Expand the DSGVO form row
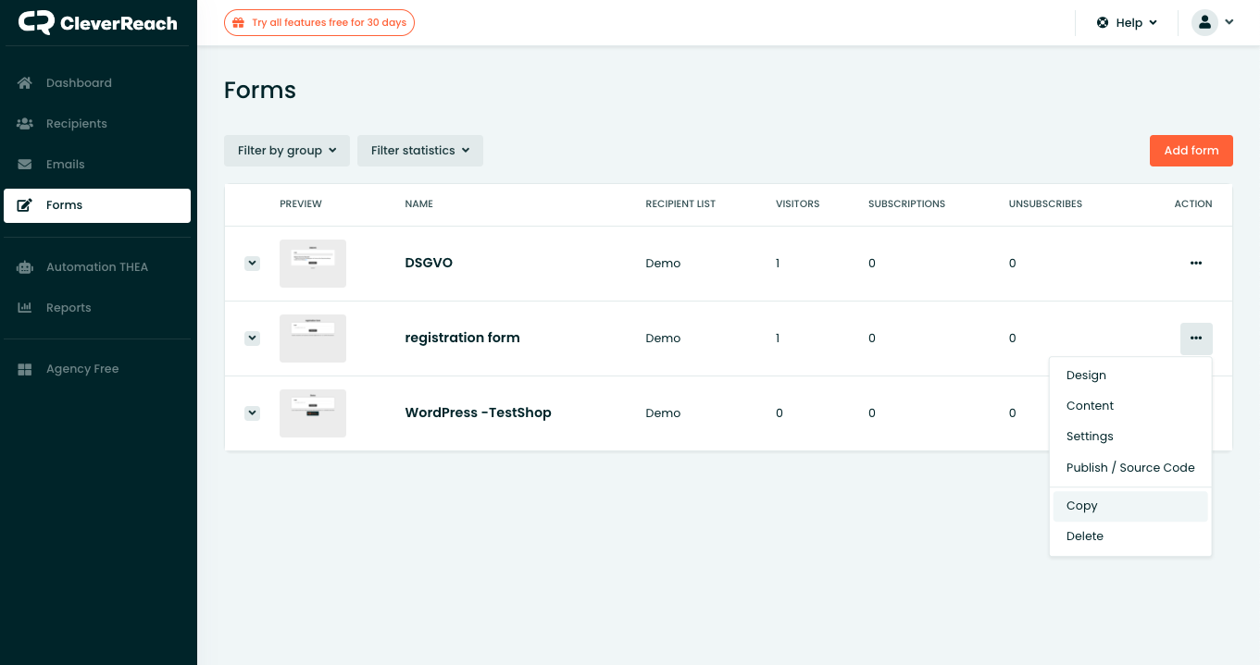Image resolution: width=1260 pixels, height=665 pixels. pos(252,264)
